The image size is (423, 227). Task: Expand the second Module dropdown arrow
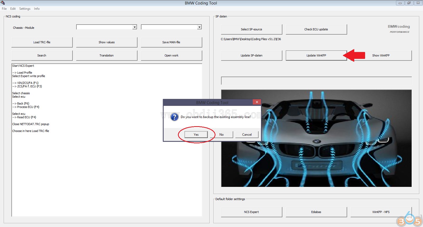pos(199,27)
